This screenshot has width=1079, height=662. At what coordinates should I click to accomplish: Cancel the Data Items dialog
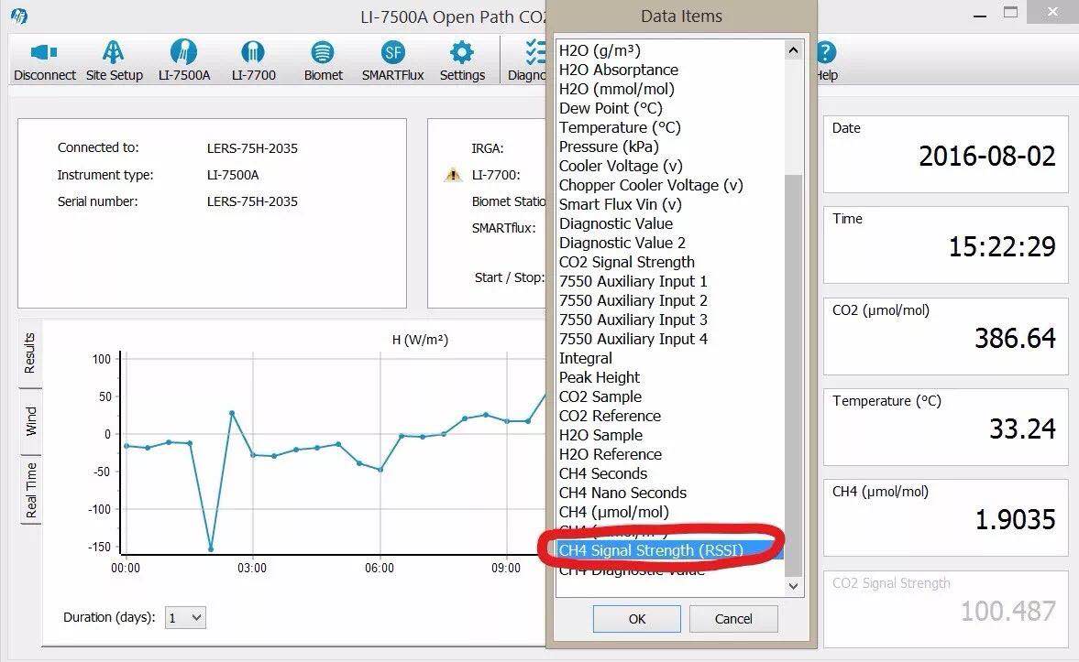pyautogui.click(x=733, y=619)
